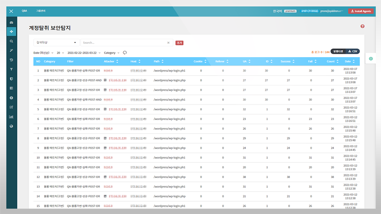Viewport: 381px width, 214px height.
Task: Sort table by Fail column arrows
Action: coord(315,61)
